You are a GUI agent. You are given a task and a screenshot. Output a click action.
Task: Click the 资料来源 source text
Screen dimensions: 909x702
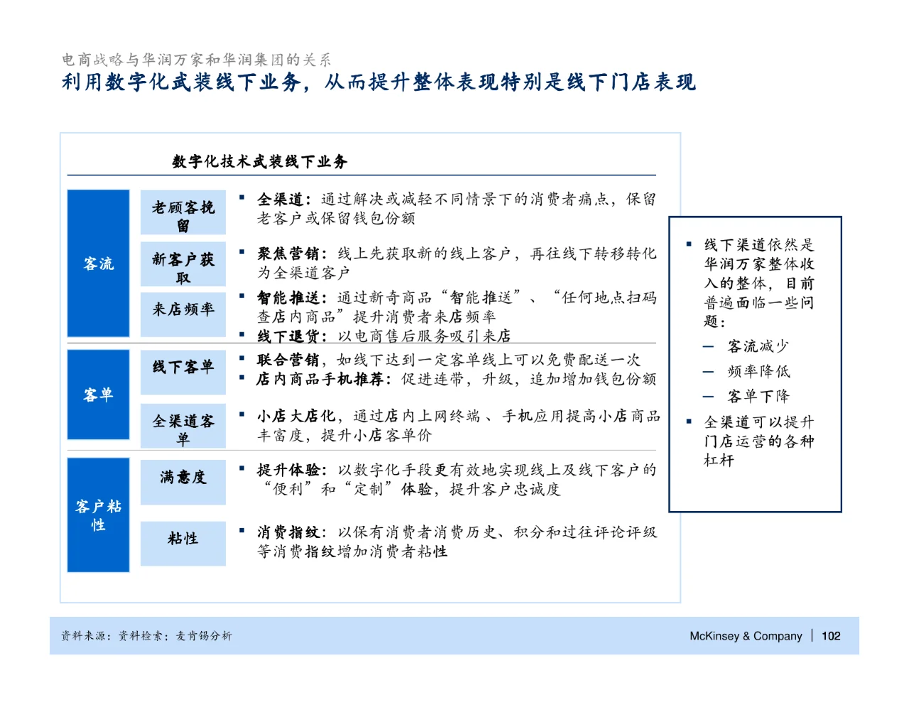[x=149, y=636]
